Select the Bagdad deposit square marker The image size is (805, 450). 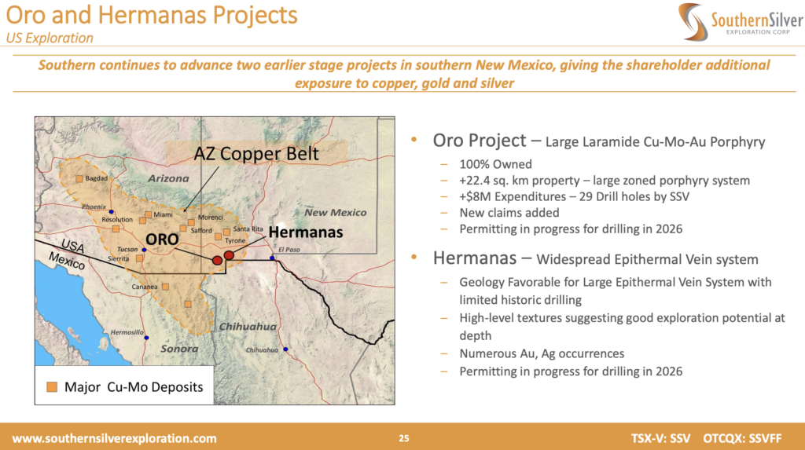79,179
